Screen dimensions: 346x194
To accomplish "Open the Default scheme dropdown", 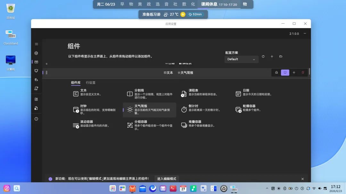I will click(x=242, y=59).
